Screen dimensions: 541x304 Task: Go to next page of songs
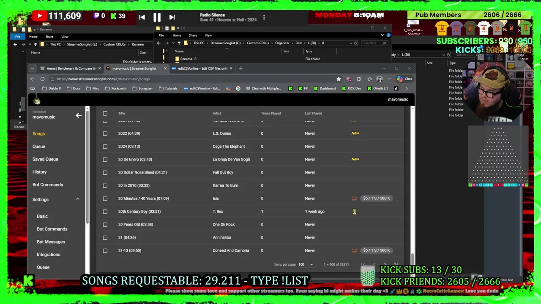click(385, 265)
